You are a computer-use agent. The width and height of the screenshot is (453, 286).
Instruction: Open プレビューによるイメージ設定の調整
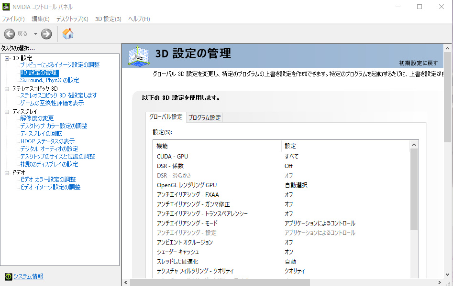60,65
